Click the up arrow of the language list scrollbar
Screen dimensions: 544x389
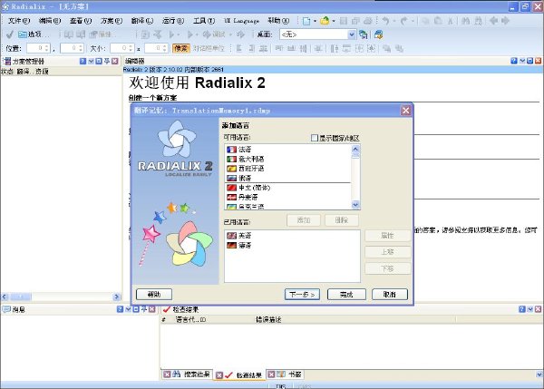click(355, 149)
